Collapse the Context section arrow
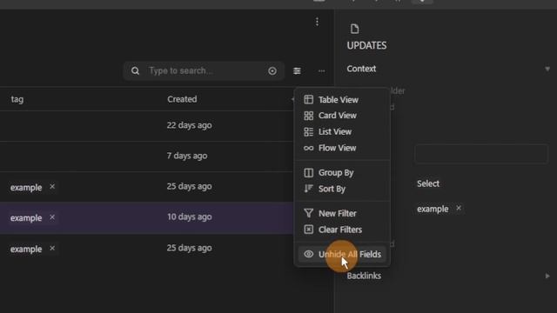Image resolution: width=557 pixels, height=313 pixels. tap(547, 69)
